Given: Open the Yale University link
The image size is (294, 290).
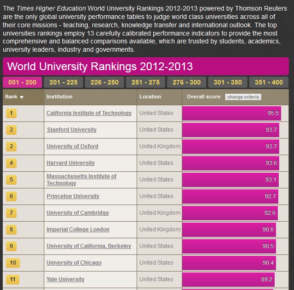Looking at the screenshot, I should click(66, 279).
